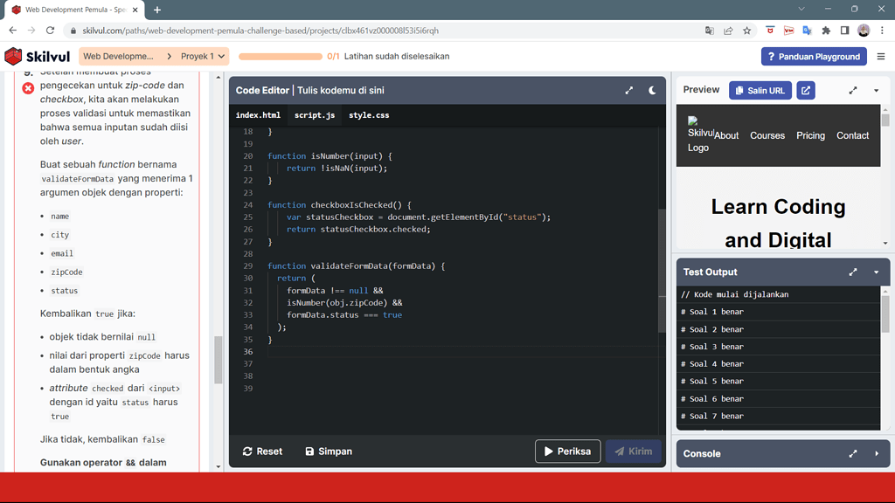The height and width of the screenshot is (503, 895).
Task: Click the exercise progress bar
Action: pyautogui.click(x=281, y=57)
